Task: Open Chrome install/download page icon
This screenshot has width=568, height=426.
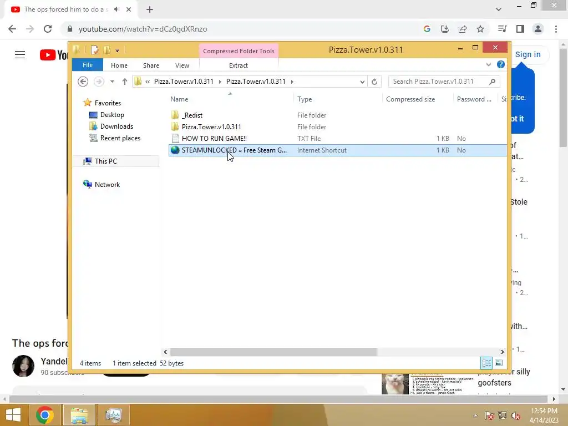Action: pos(445,29)
